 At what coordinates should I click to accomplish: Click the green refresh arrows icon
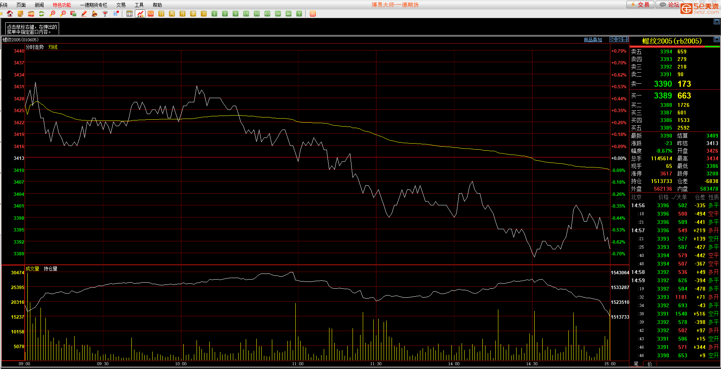pos(42,14)
